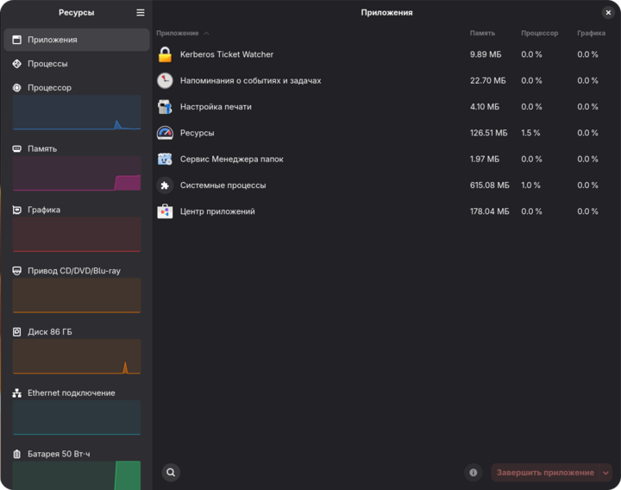Sort by the Графика column header

591,34
